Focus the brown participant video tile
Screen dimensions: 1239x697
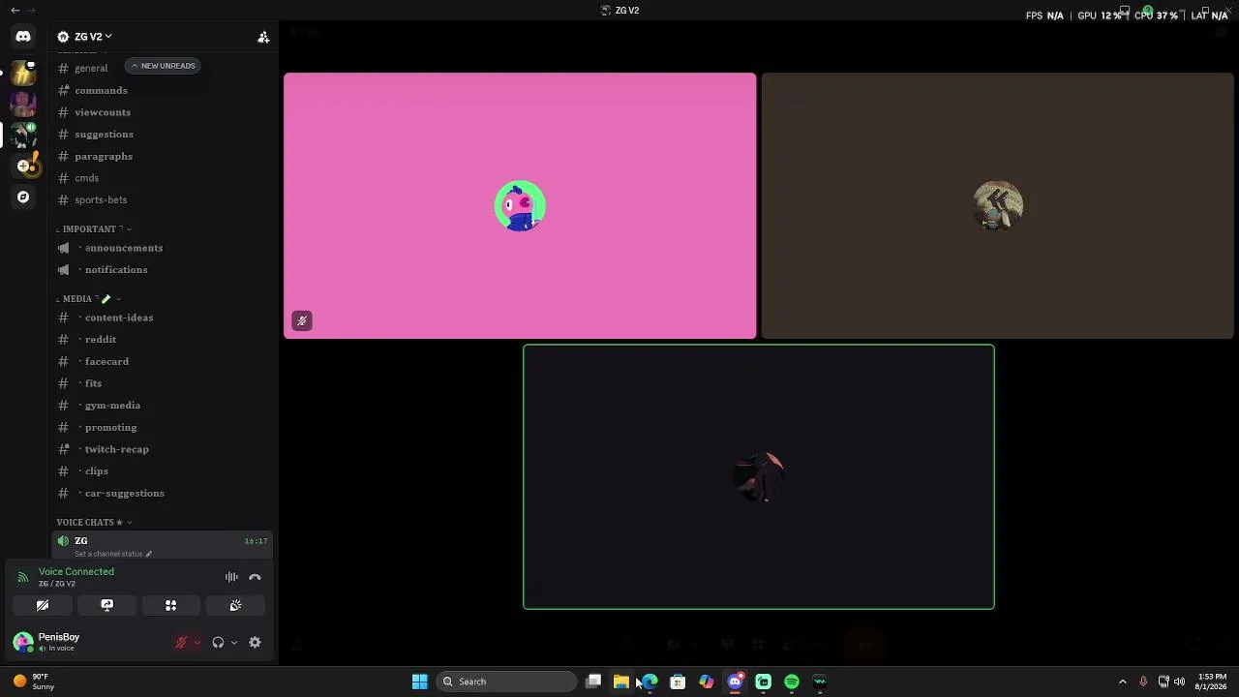[997, 206]
